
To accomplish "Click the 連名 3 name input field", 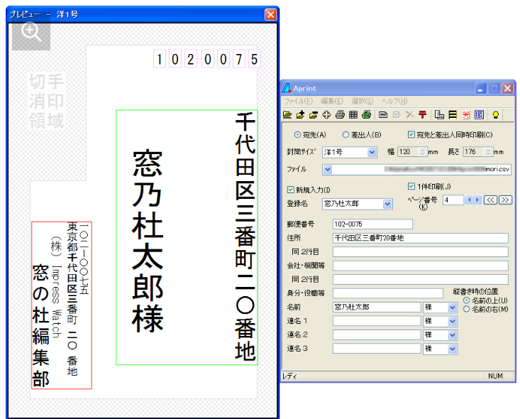I will pos(377,348).
